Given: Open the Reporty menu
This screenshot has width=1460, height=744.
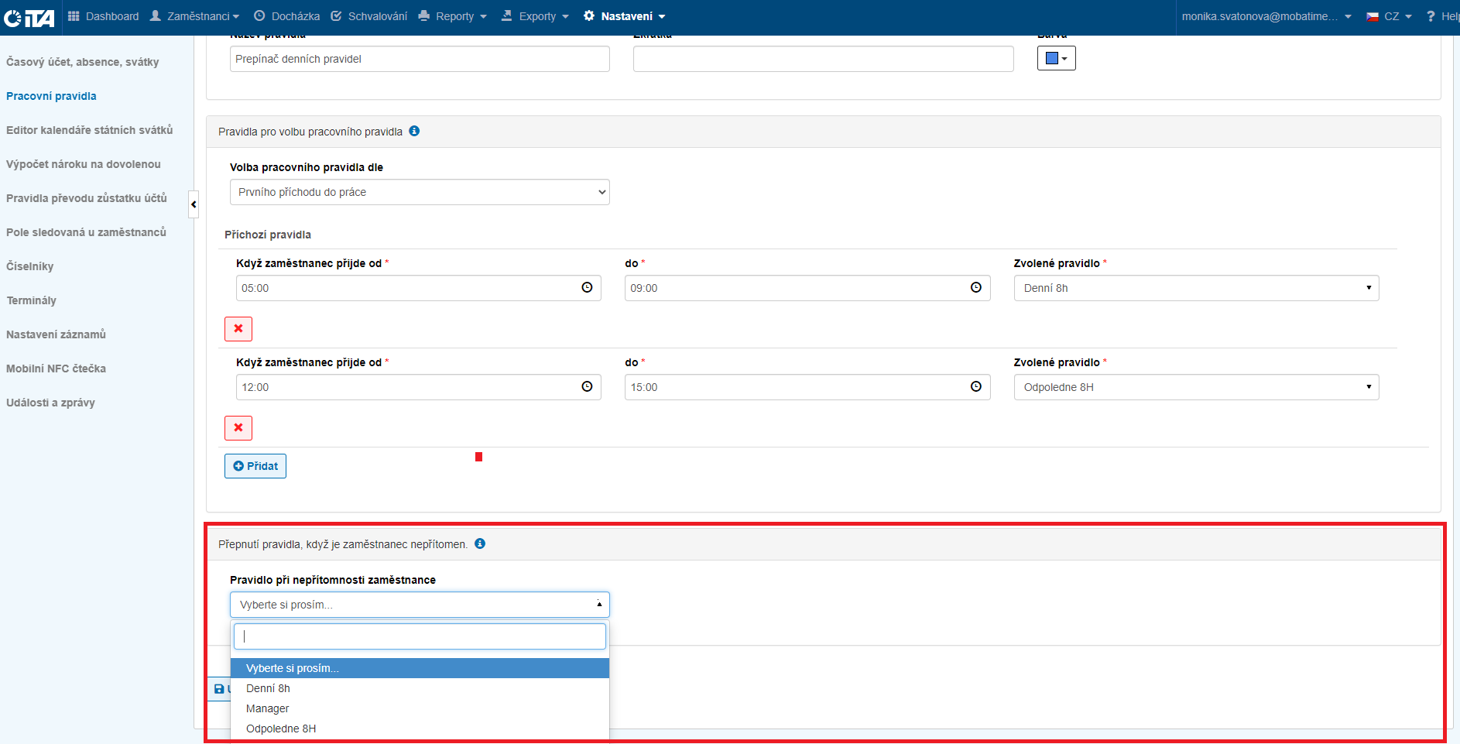Looking at the screenshot, I should point(453,16).
